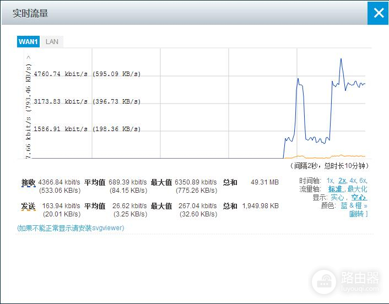Viewport: 389px width, 304px height.
Task: Switch to the LAN tab
Action: click(x=52, y=42)
